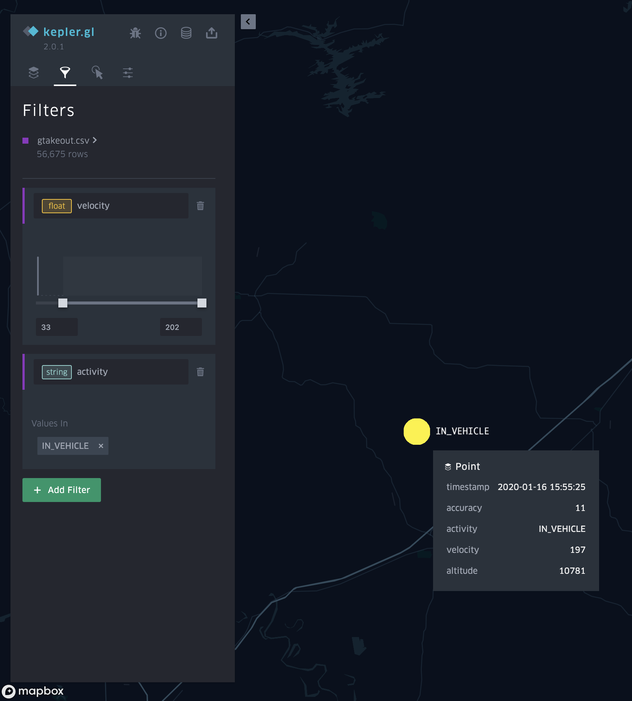Click the velocity value 197 in tooltip

point(578,550)
